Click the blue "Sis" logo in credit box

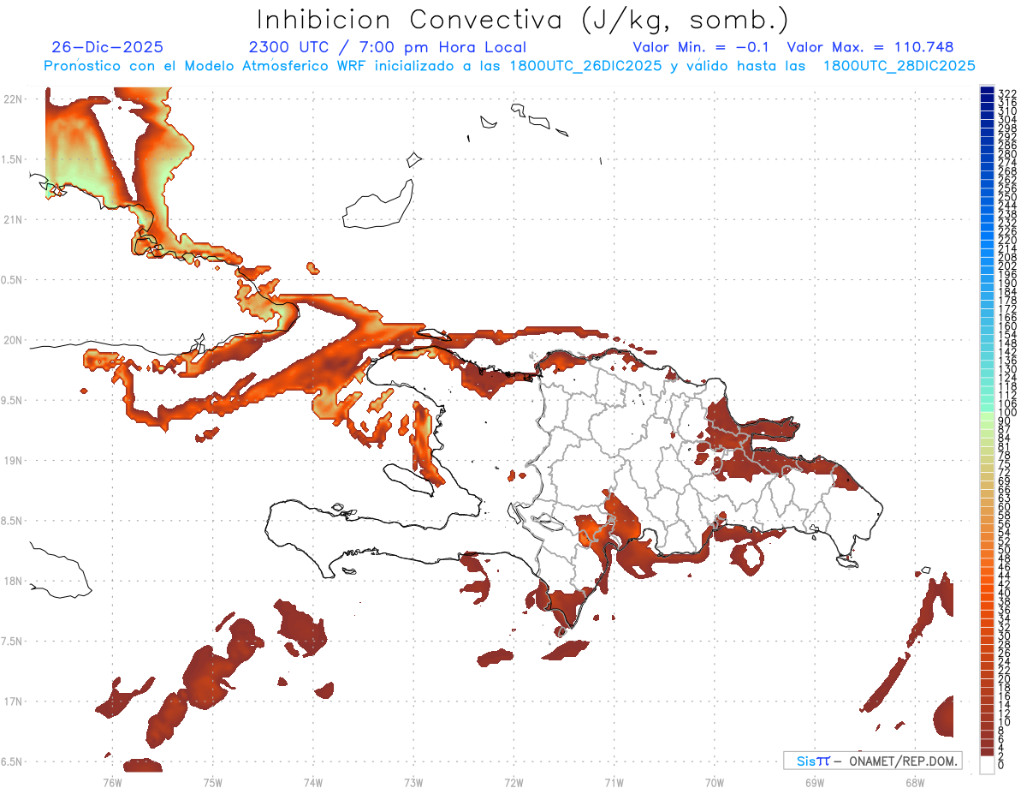point(806,761)
